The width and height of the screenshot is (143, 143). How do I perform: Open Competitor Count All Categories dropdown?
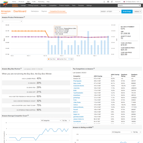(x=51, y=120)
